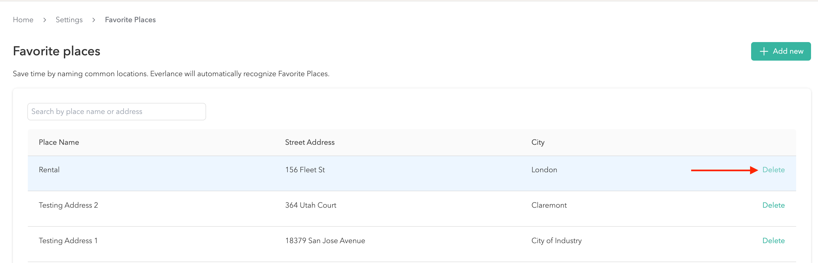Click the search by place name field
818x263 pixels.
click(x=116, y=111)
